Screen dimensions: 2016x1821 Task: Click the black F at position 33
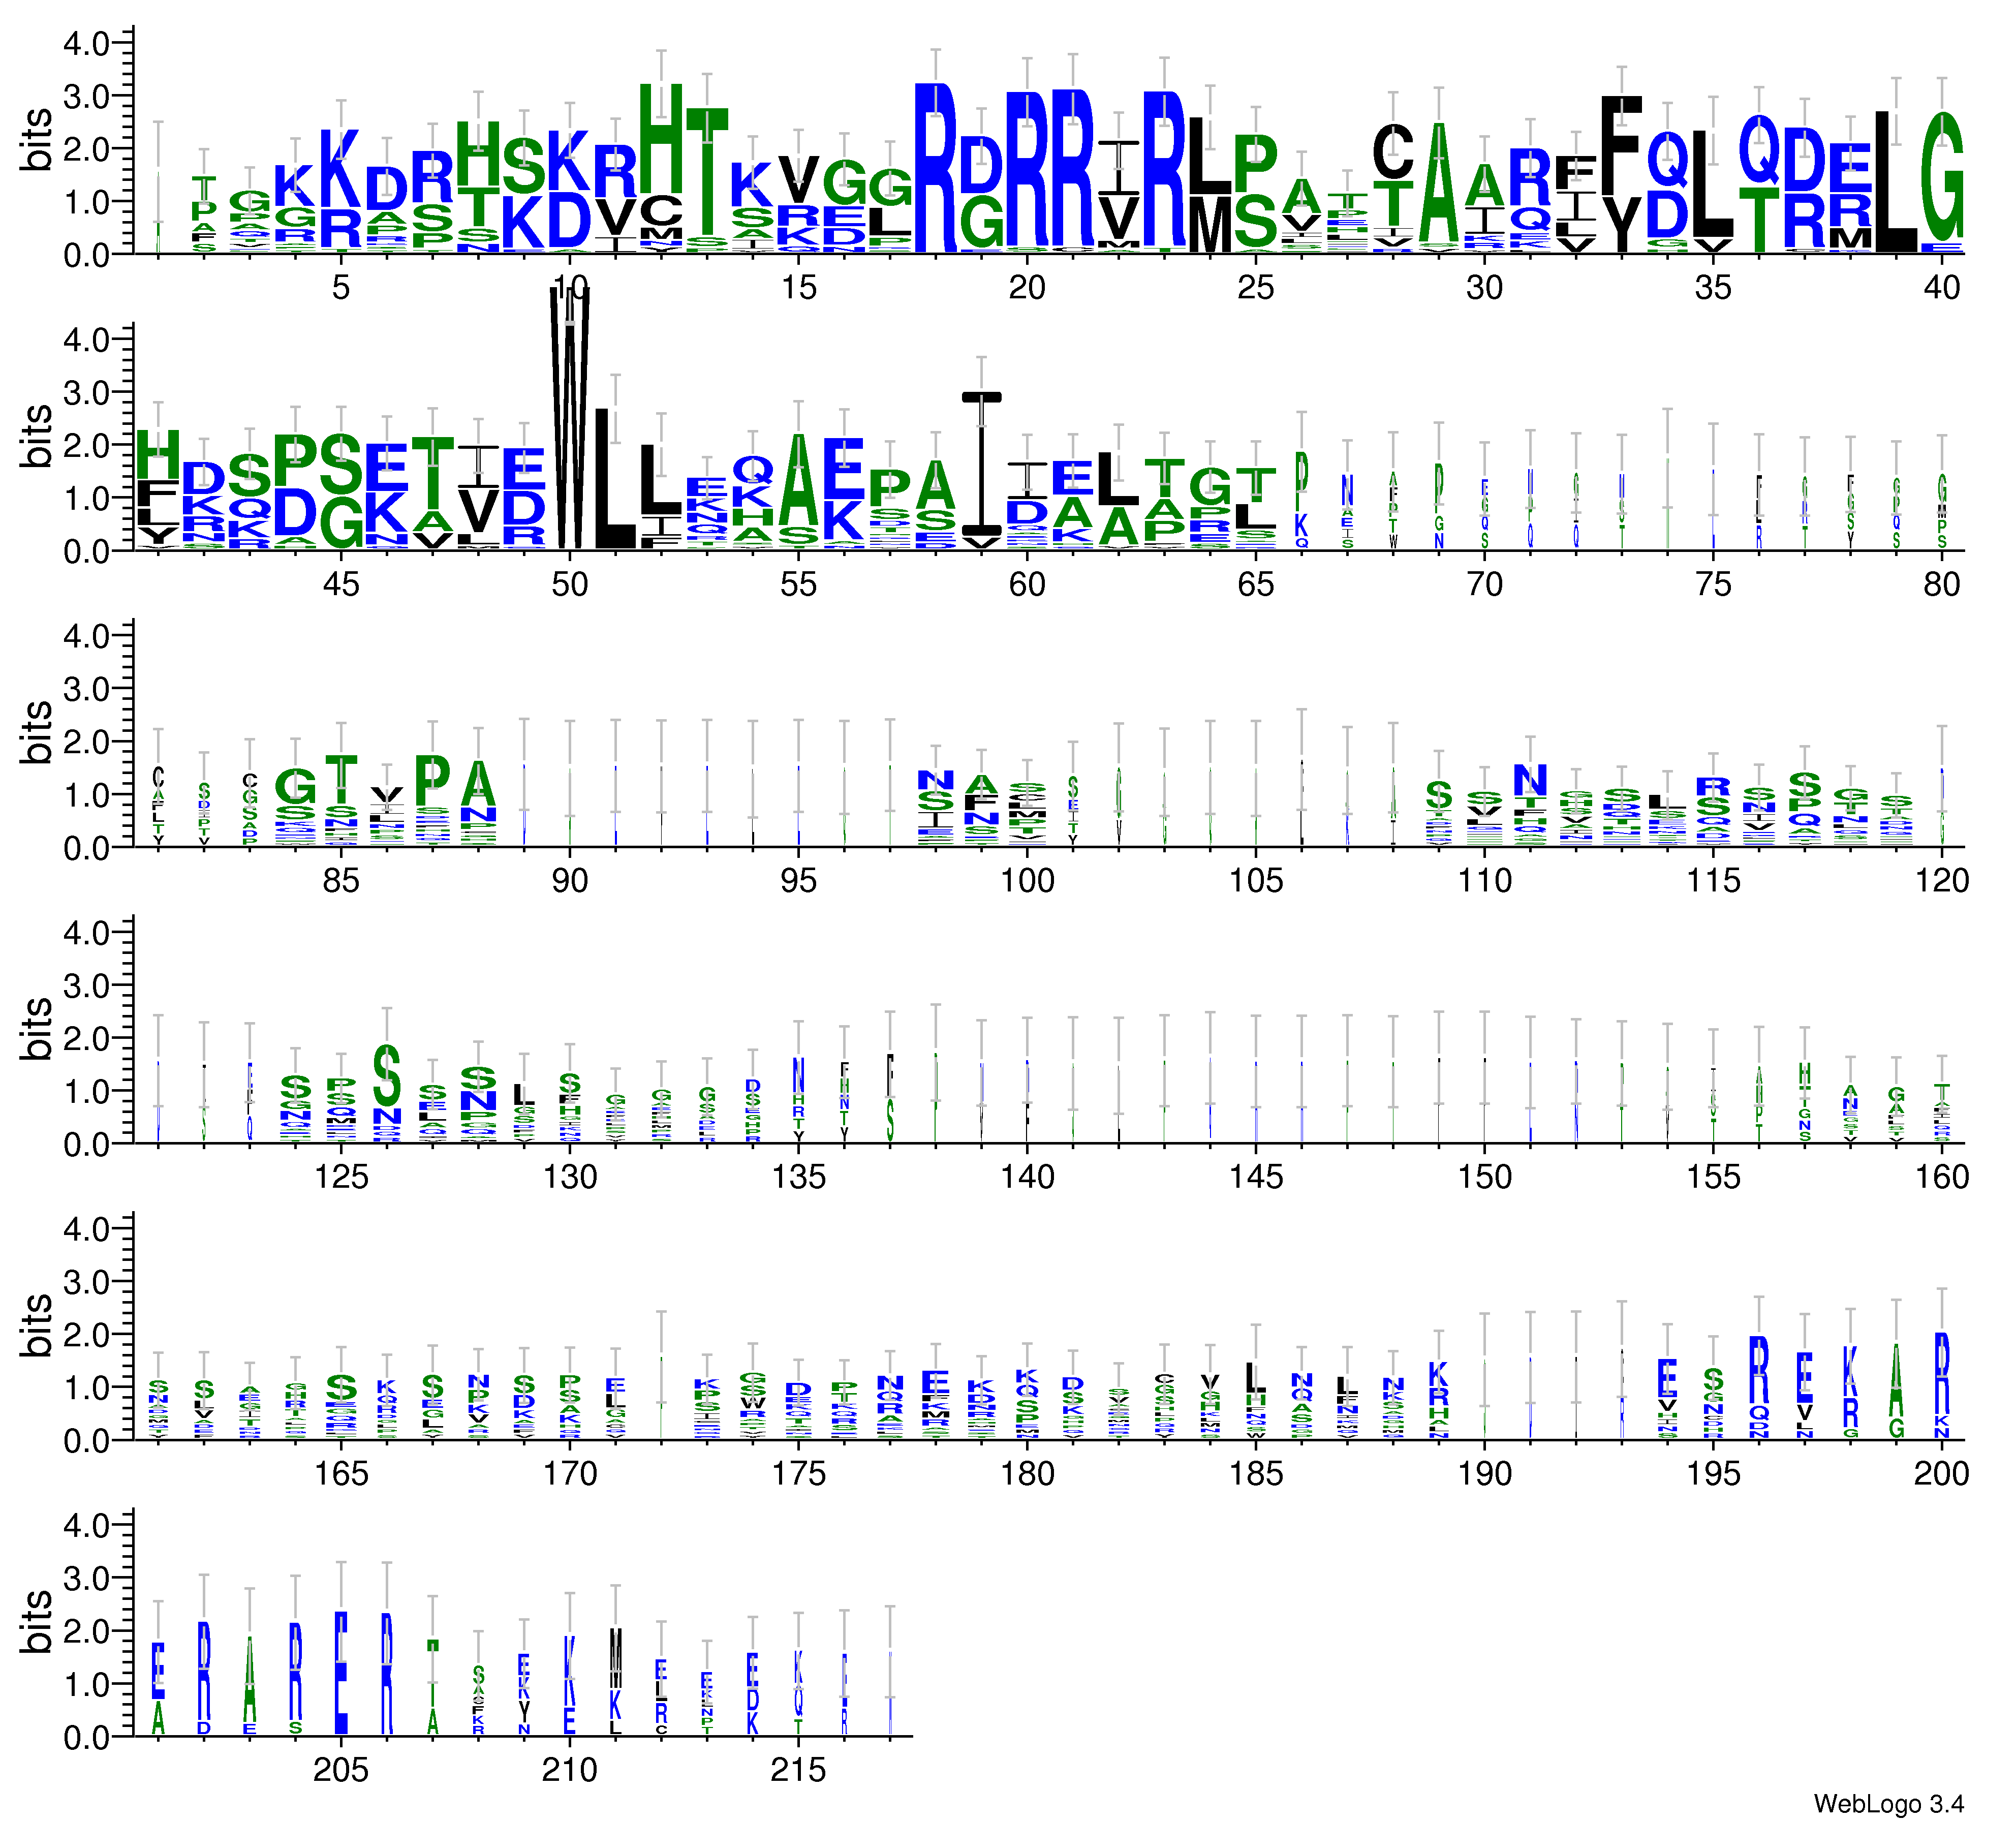coord(1621,146)
